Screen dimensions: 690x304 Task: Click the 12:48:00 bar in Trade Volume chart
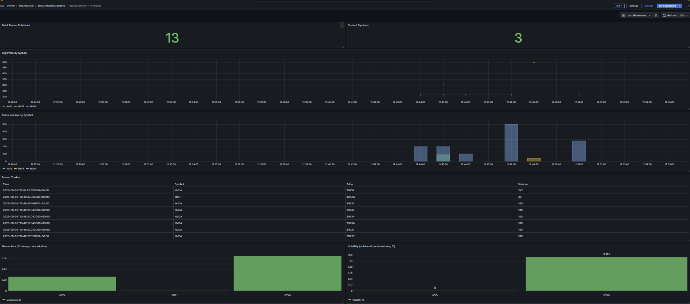point(511,143)
